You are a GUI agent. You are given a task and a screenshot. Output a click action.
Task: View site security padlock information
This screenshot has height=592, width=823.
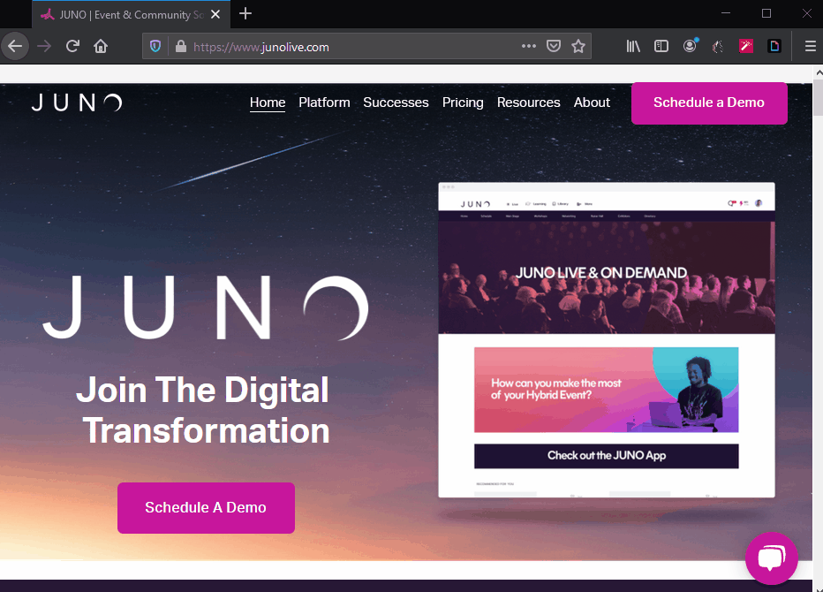point(180,46)
